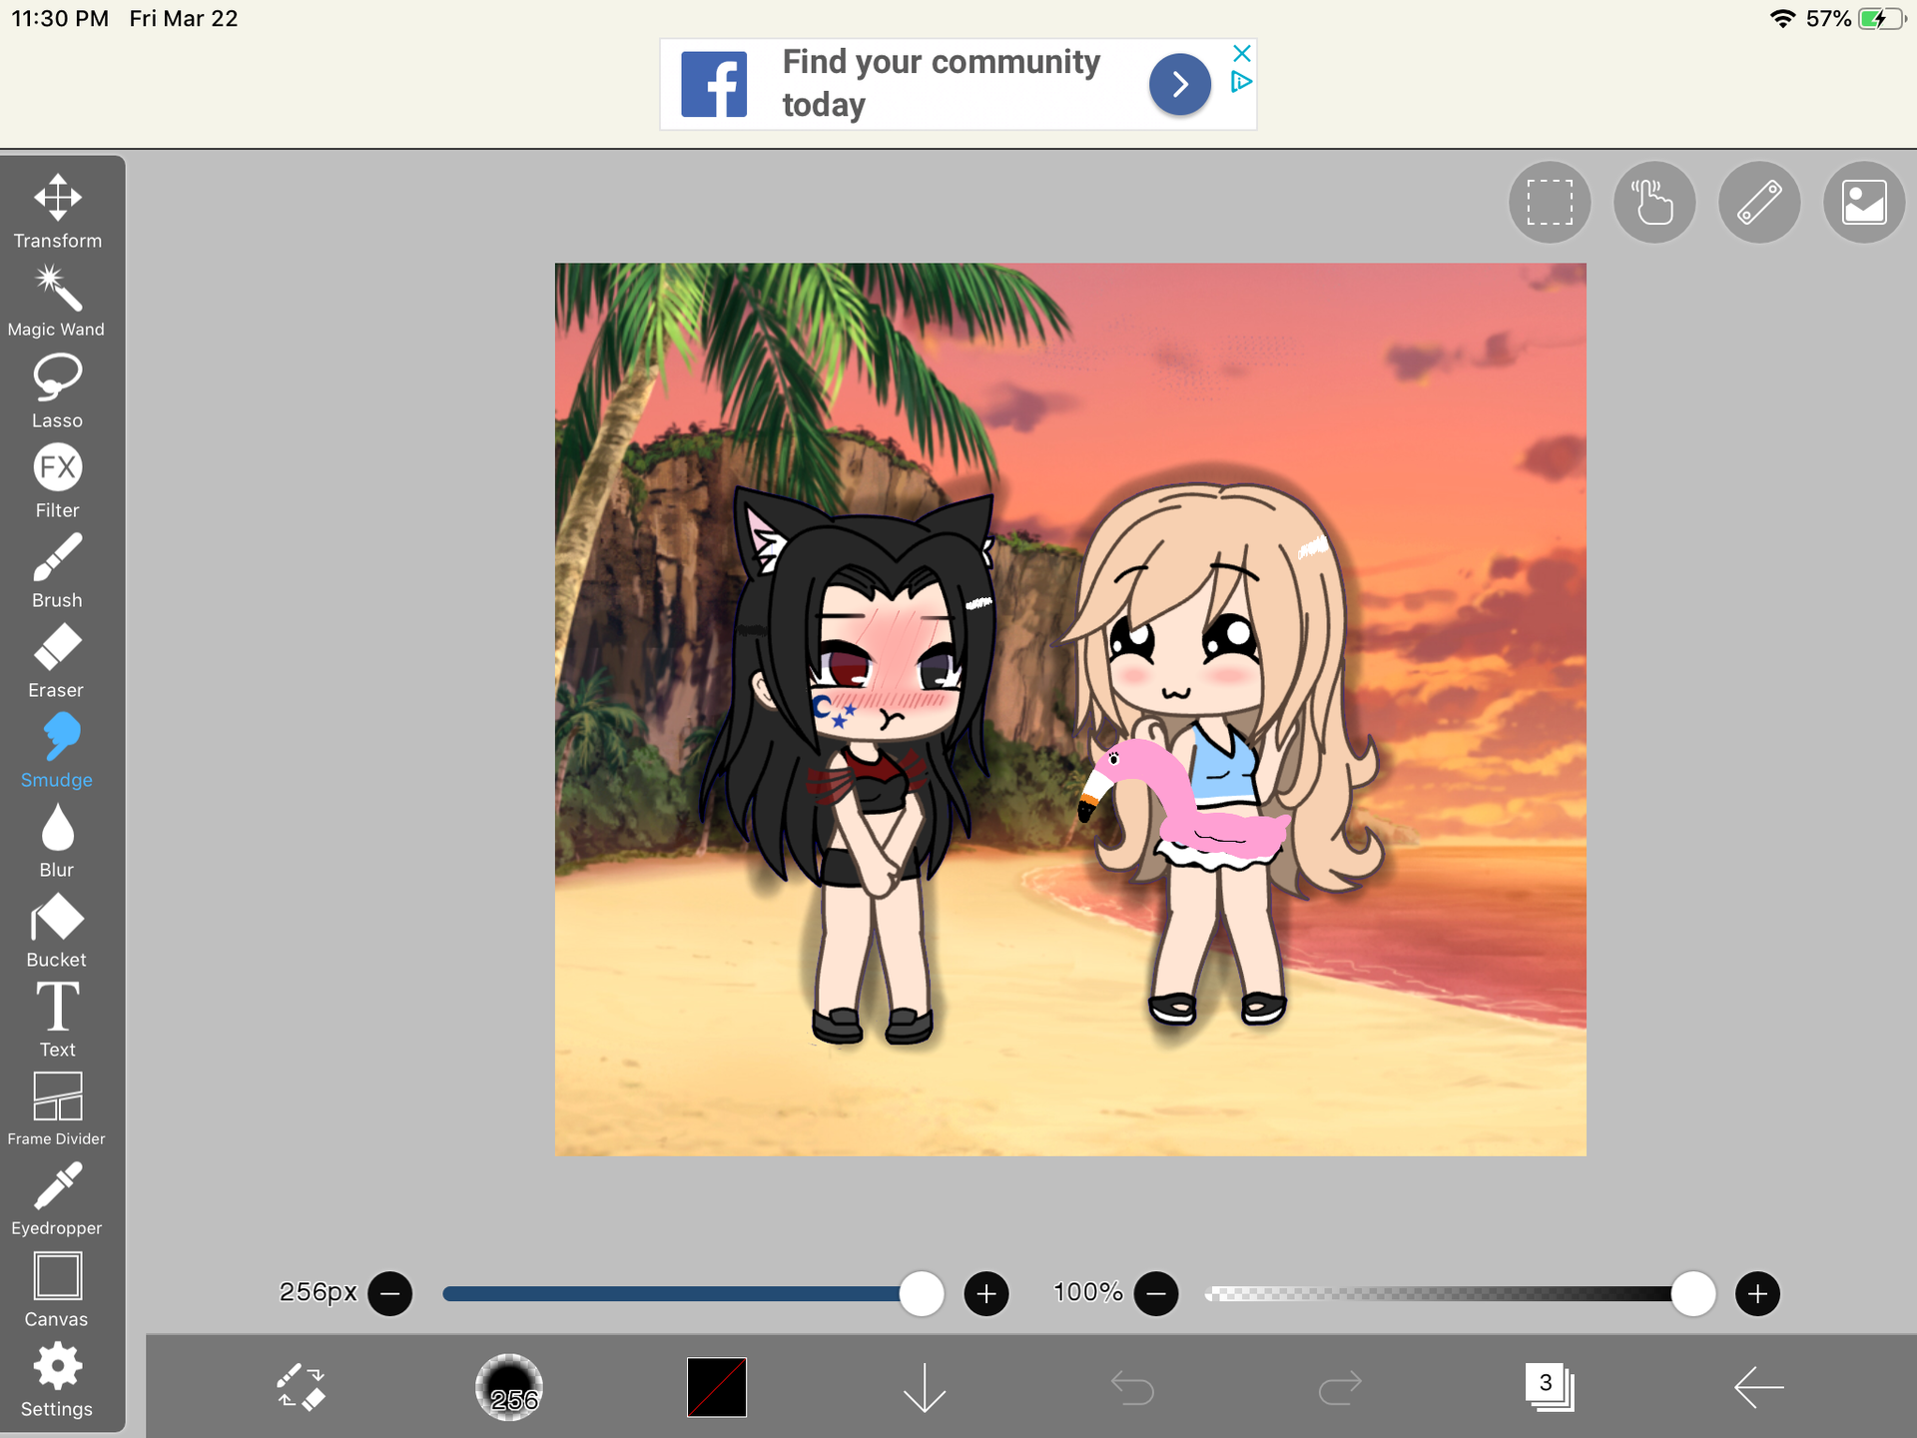Tap the back arrow in bottom toolbar

[x=1758, y=1387]
